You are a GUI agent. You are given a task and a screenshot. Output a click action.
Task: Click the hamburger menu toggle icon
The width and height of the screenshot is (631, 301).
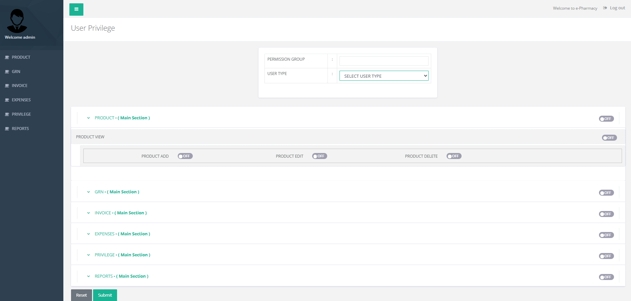coord(76,9)
